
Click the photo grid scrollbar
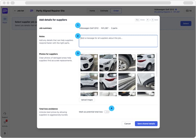pos(157,65)
